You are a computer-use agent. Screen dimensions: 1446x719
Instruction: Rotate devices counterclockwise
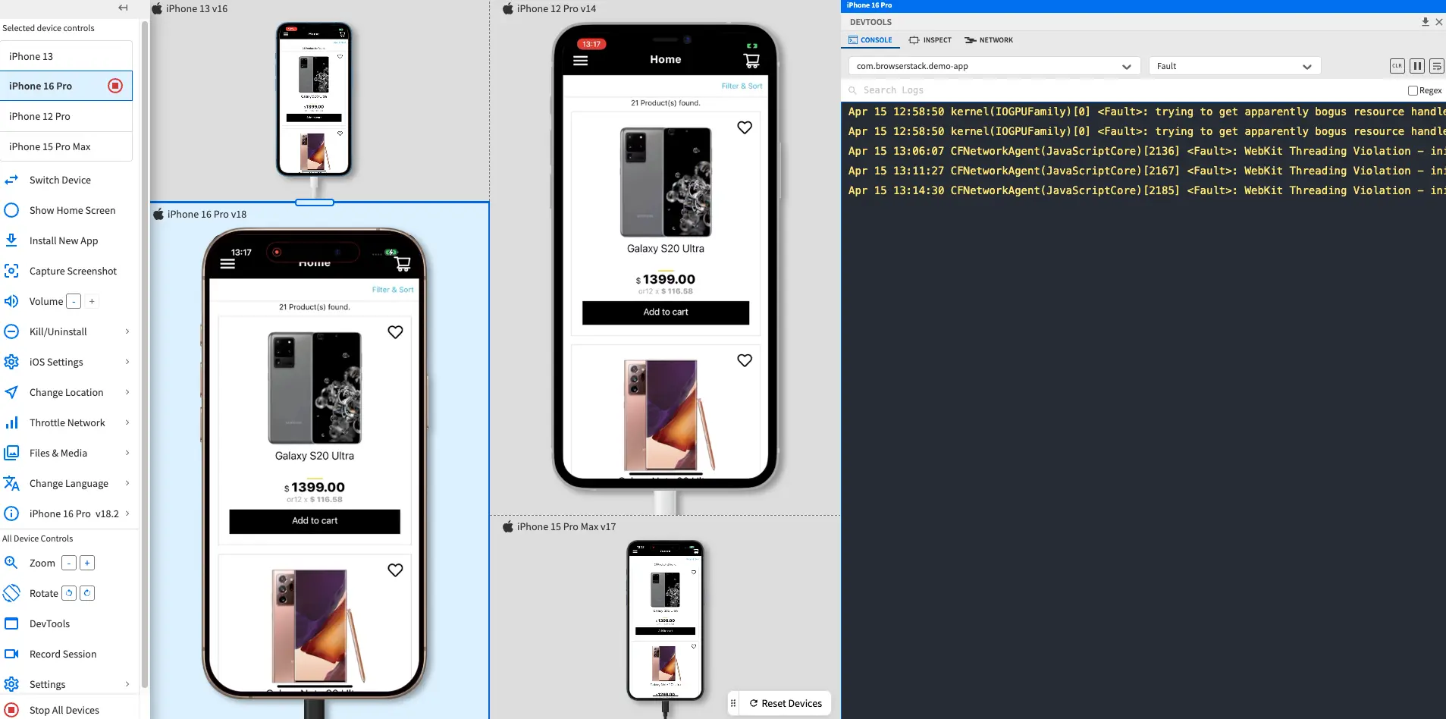click(69, 593)
